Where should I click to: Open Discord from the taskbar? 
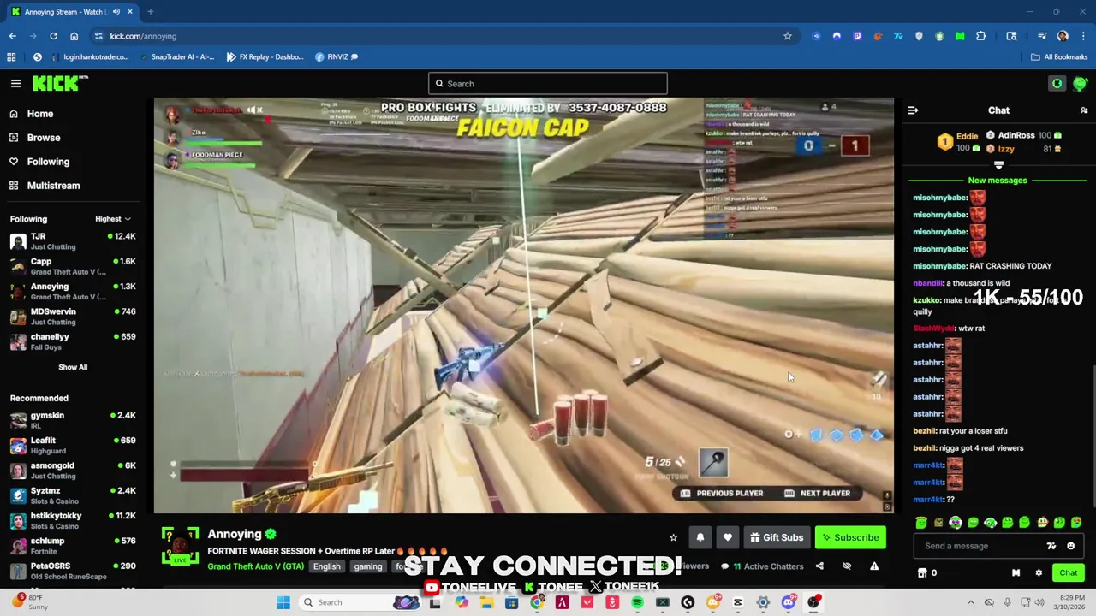[x=788, y=602]
